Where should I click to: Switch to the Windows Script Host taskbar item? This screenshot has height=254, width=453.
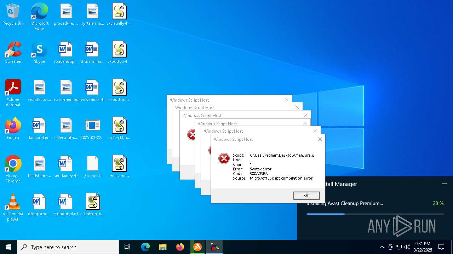pos(215,247)
